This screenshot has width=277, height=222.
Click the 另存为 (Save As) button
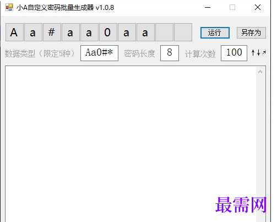251,33
